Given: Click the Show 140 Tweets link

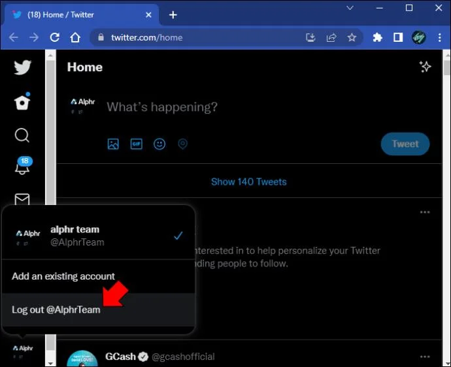Looking at the screenshot, I should (x=249, y=182).
